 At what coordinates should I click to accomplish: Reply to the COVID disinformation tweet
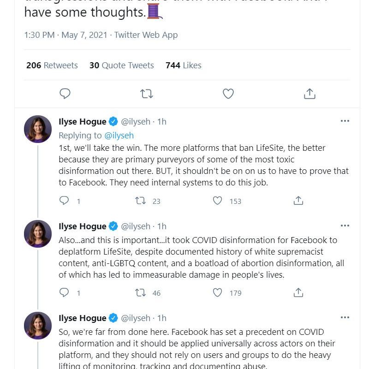65,292
